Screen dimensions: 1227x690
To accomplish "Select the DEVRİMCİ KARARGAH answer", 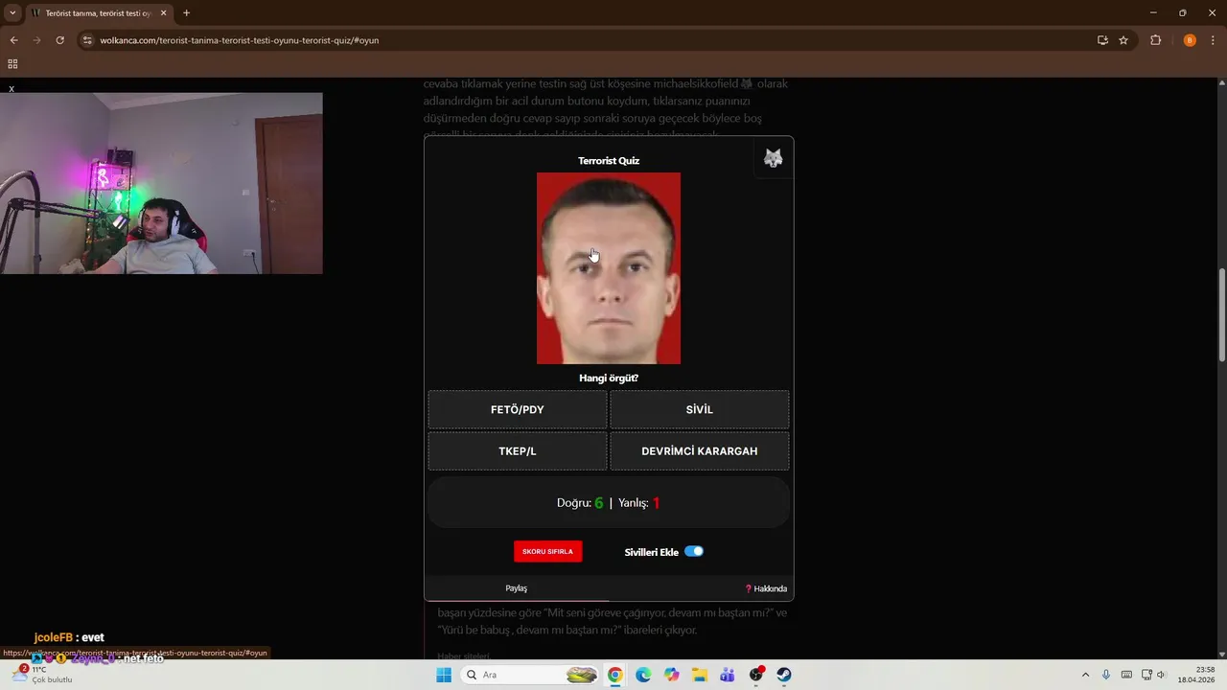I will [x=700, y=450].
